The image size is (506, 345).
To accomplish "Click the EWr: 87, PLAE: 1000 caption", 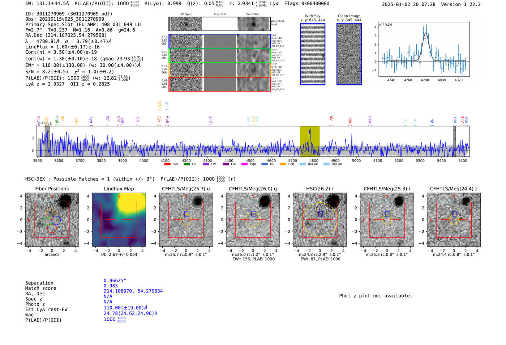I will point(320,259).
